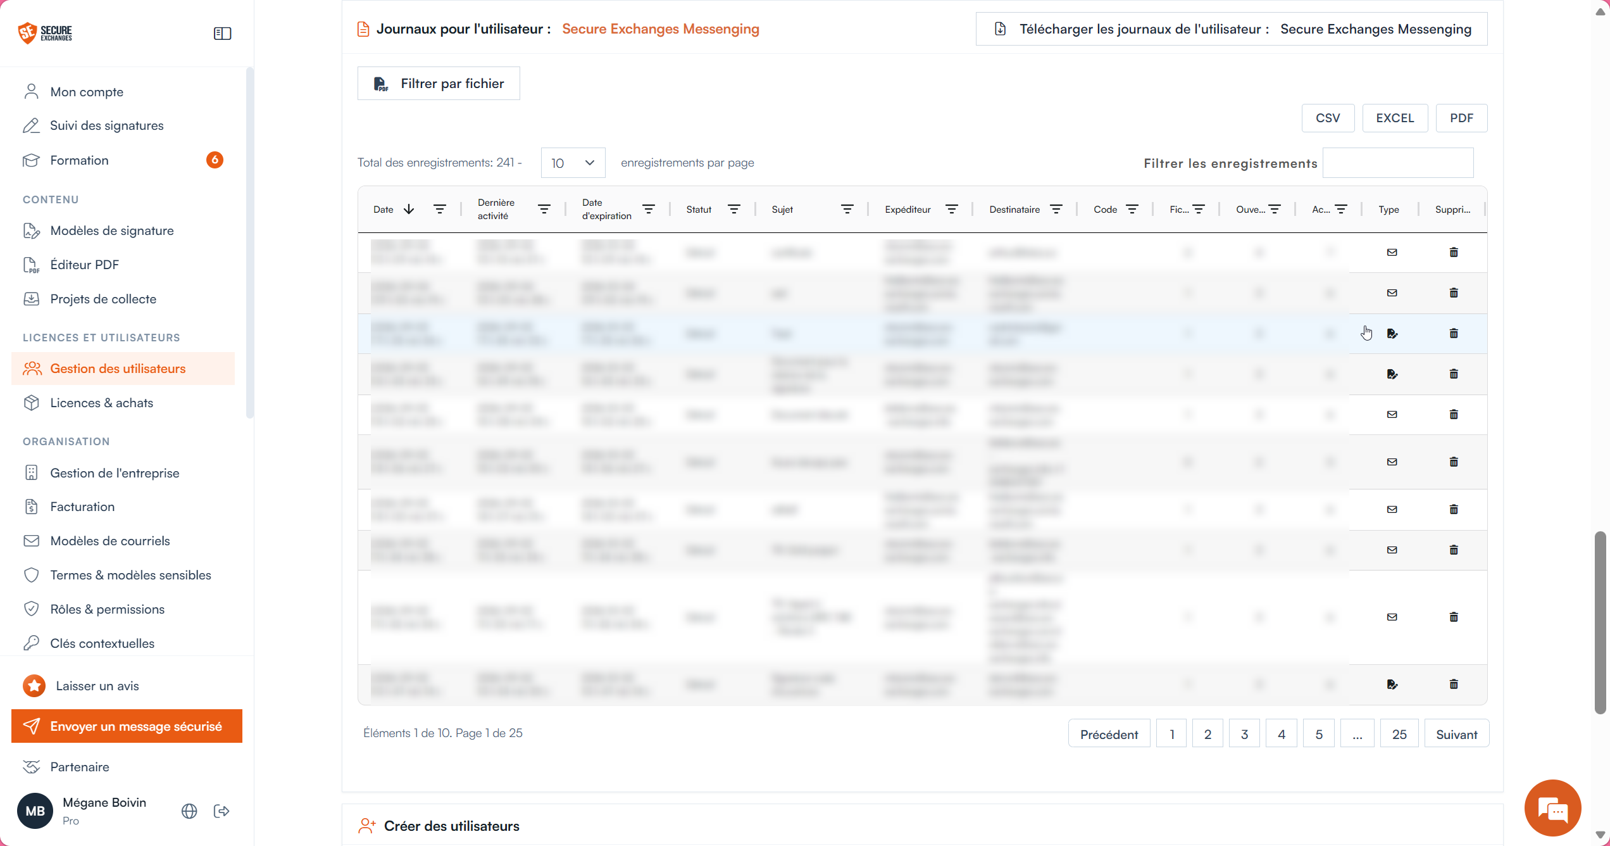This screenshot has width=1610, height=846.
Task: Click the language globe icon
Action: pyautogui.click(x=189, y=811)
